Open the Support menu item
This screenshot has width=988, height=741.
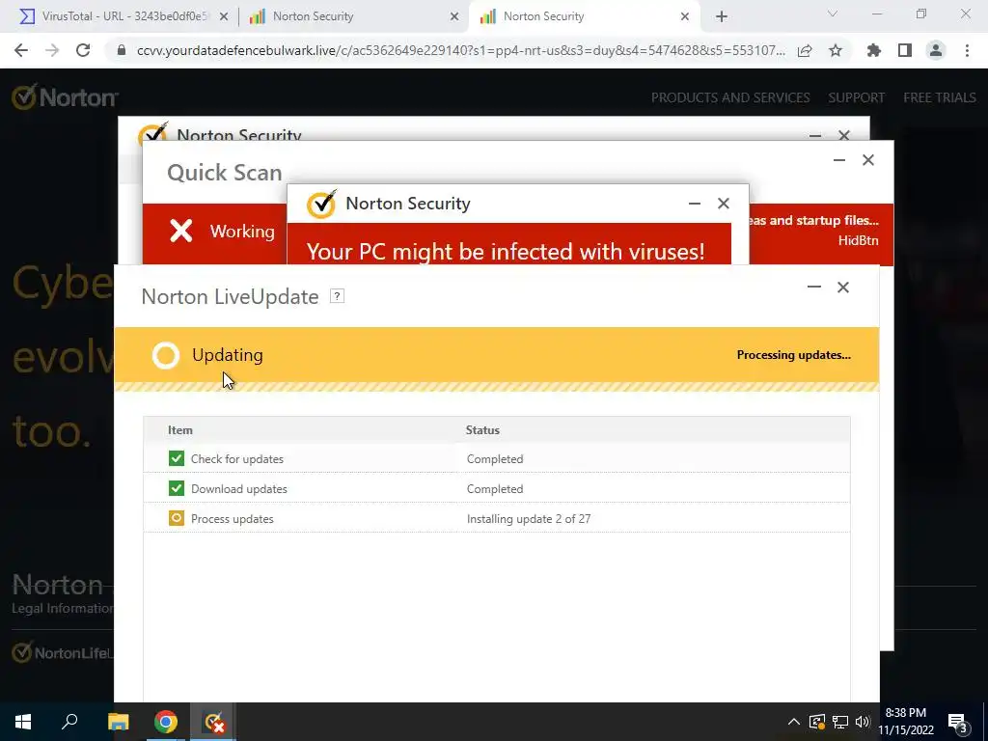click(857, 97)
